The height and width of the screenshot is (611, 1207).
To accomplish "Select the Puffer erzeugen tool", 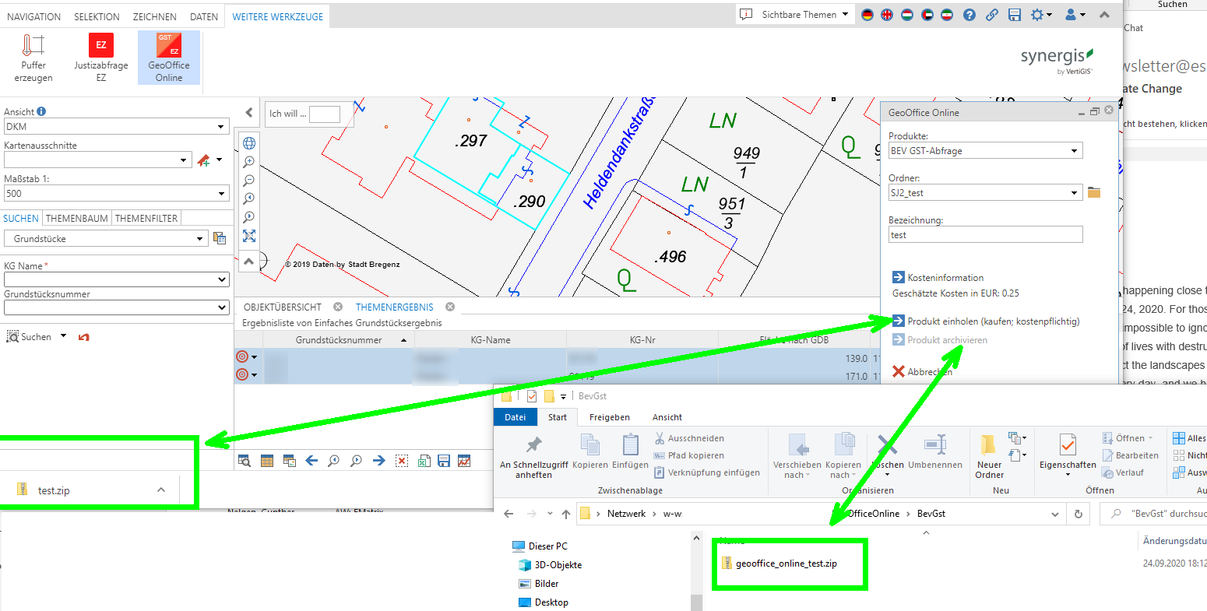I will pos(33,54).
